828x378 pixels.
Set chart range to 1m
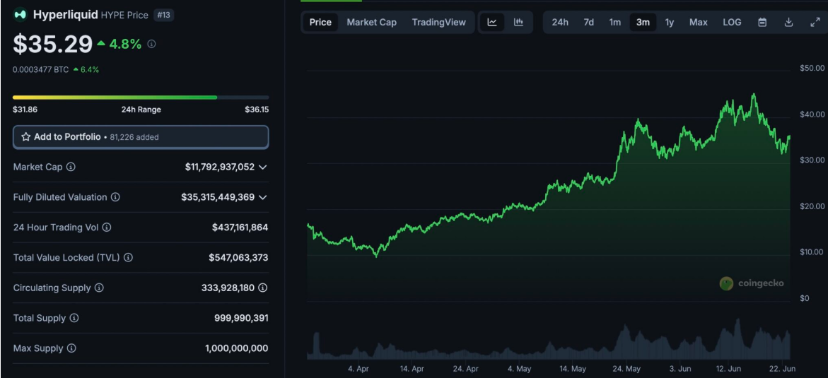[x=614, y=22]
